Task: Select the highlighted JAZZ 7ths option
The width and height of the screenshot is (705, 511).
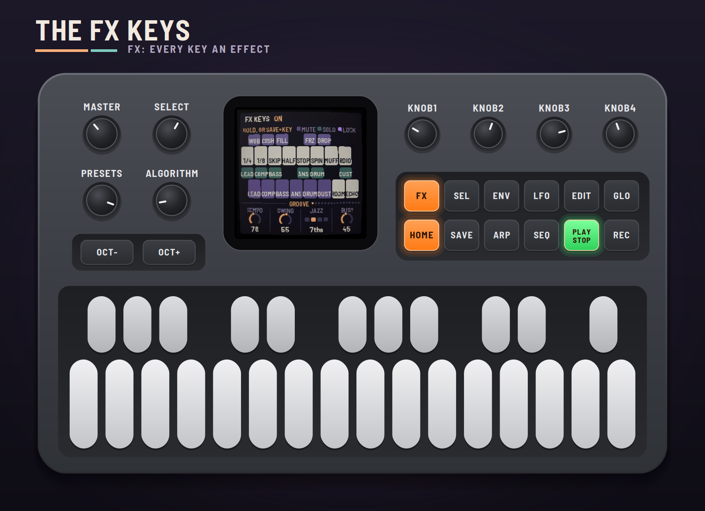Action: pyautogui.click(x=313, y=219)
